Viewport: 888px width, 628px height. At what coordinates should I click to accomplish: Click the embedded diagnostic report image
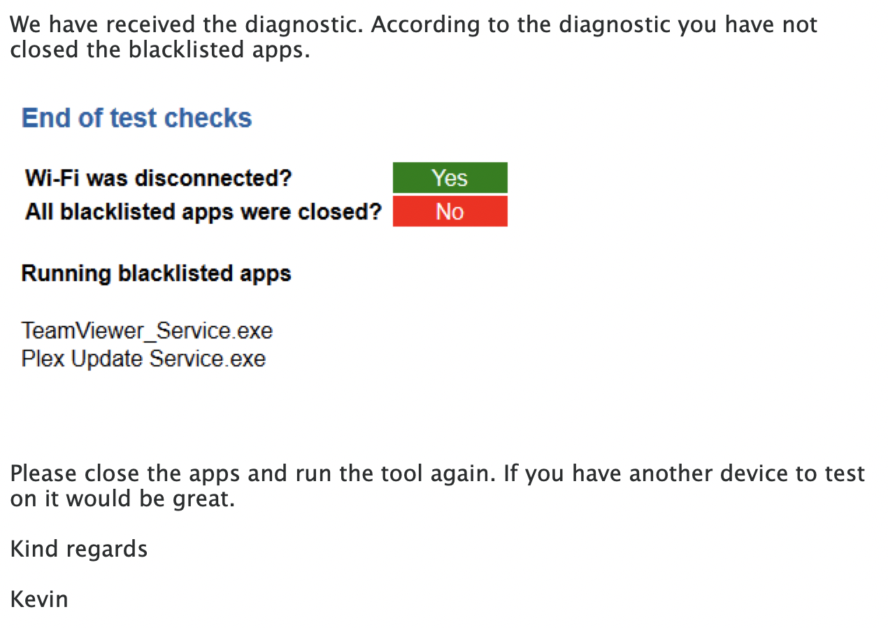click(x=266, y=238)
